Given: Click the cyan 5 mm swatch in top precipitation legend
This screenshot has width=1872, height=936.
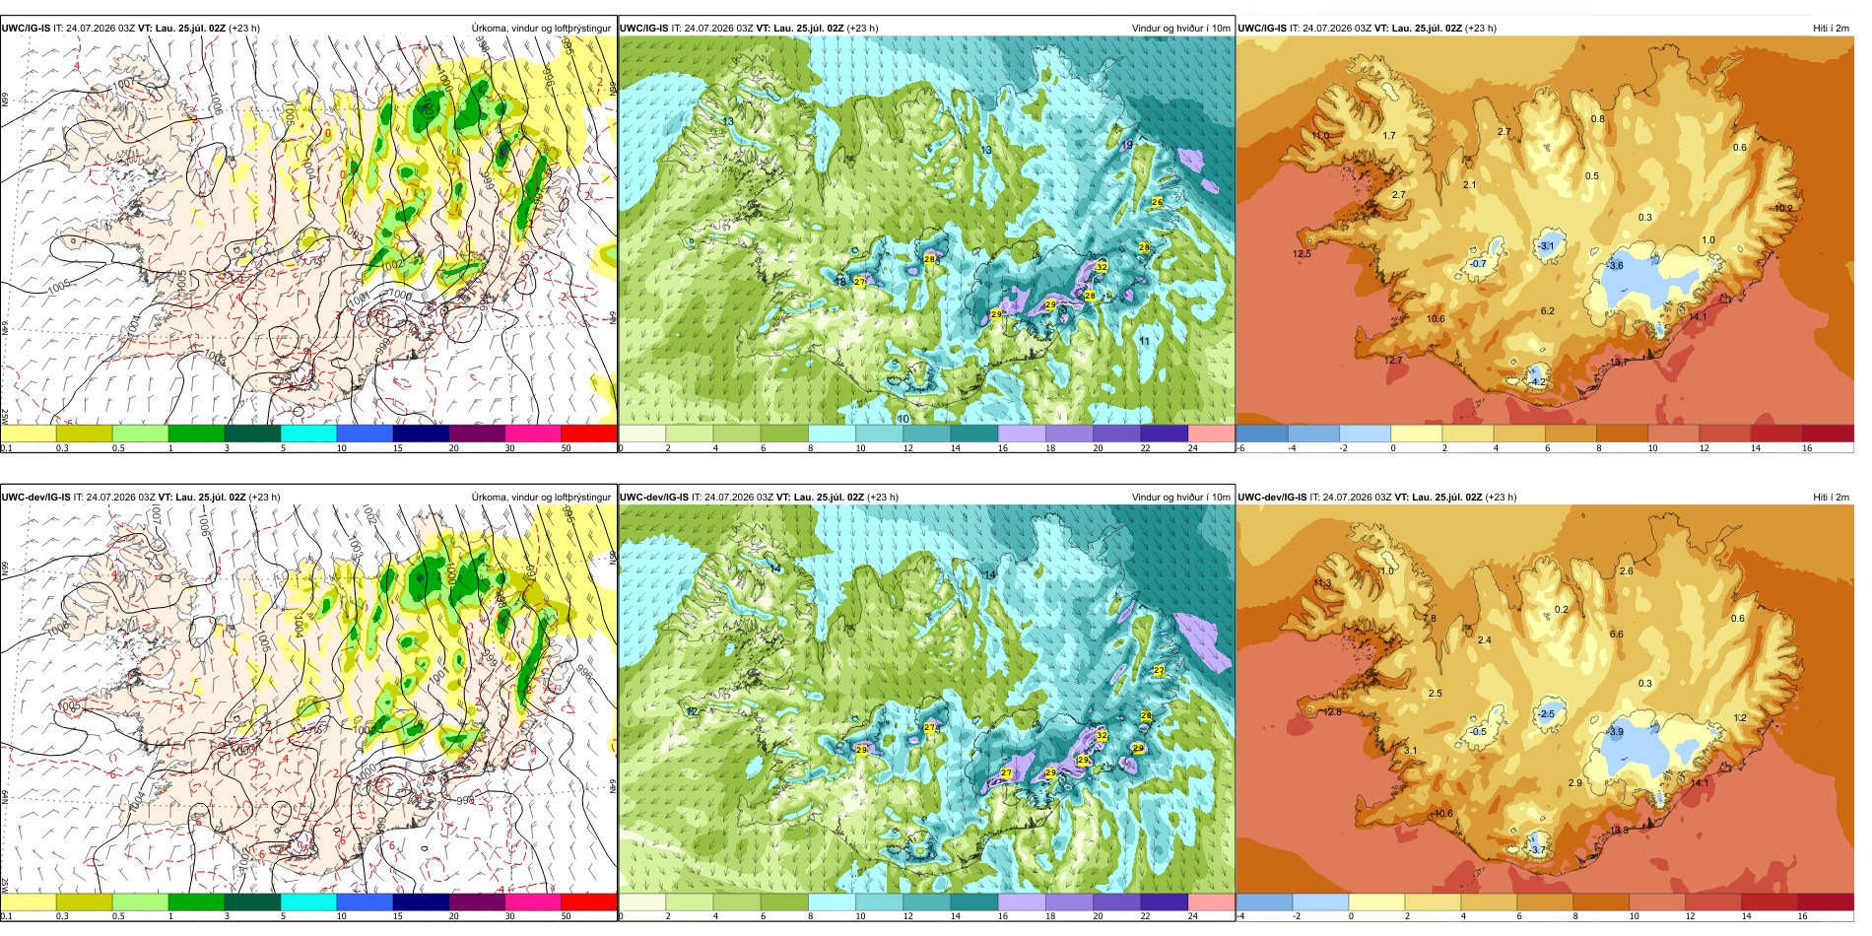Looking at the screenshot, I should coord(308,433).
